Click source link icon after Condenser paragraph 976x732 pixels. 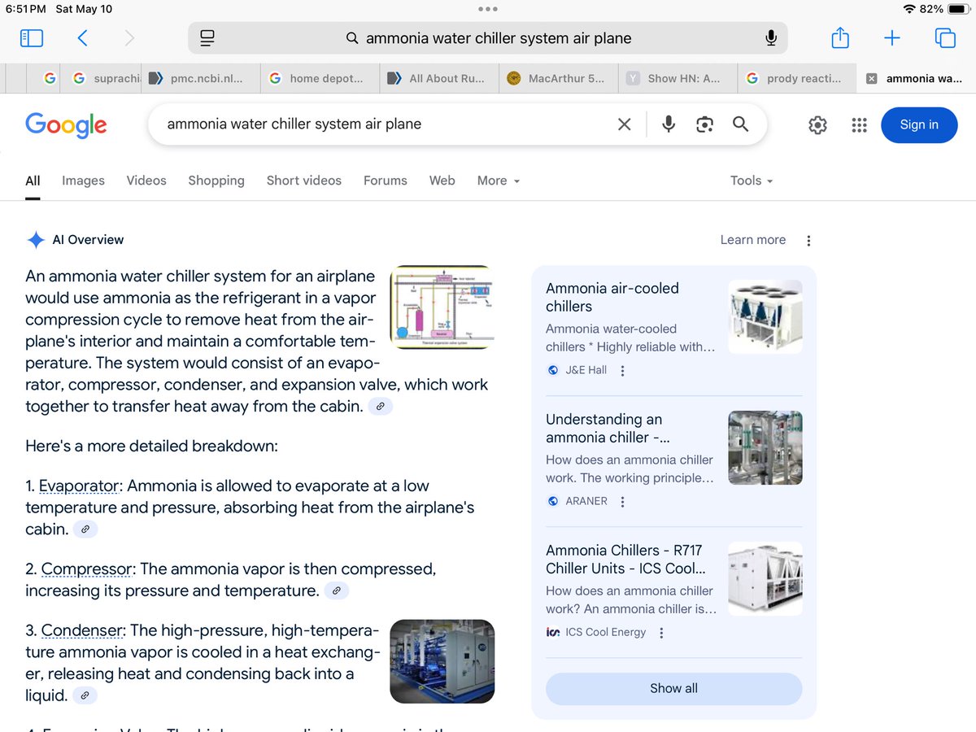coord(85,695)
